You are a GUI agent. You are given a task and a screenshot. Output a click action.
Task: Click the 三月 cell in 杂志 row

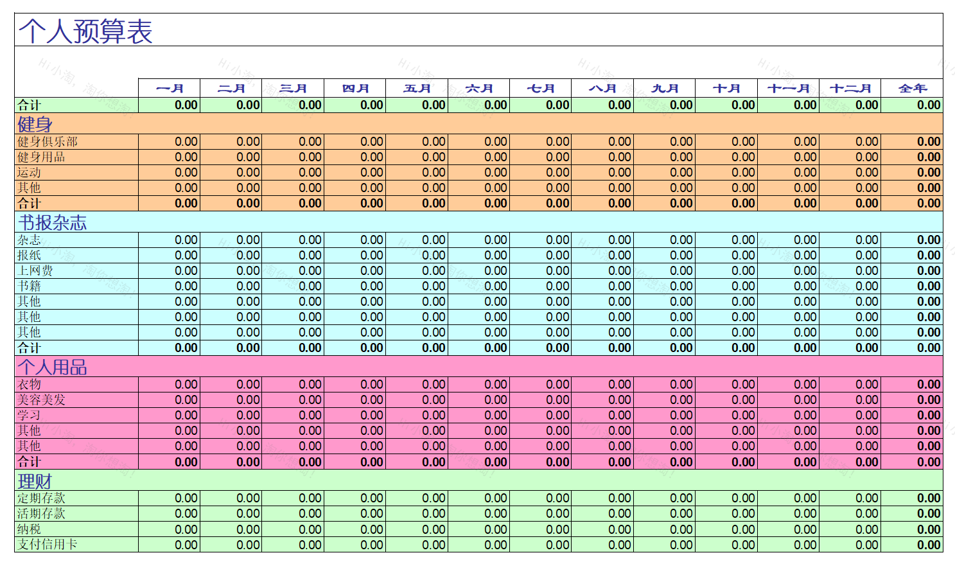(293, 240)
